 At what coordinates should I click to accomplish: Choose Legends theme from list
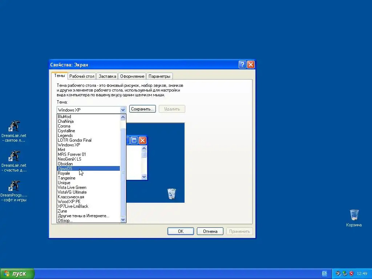tap(89, 136)
